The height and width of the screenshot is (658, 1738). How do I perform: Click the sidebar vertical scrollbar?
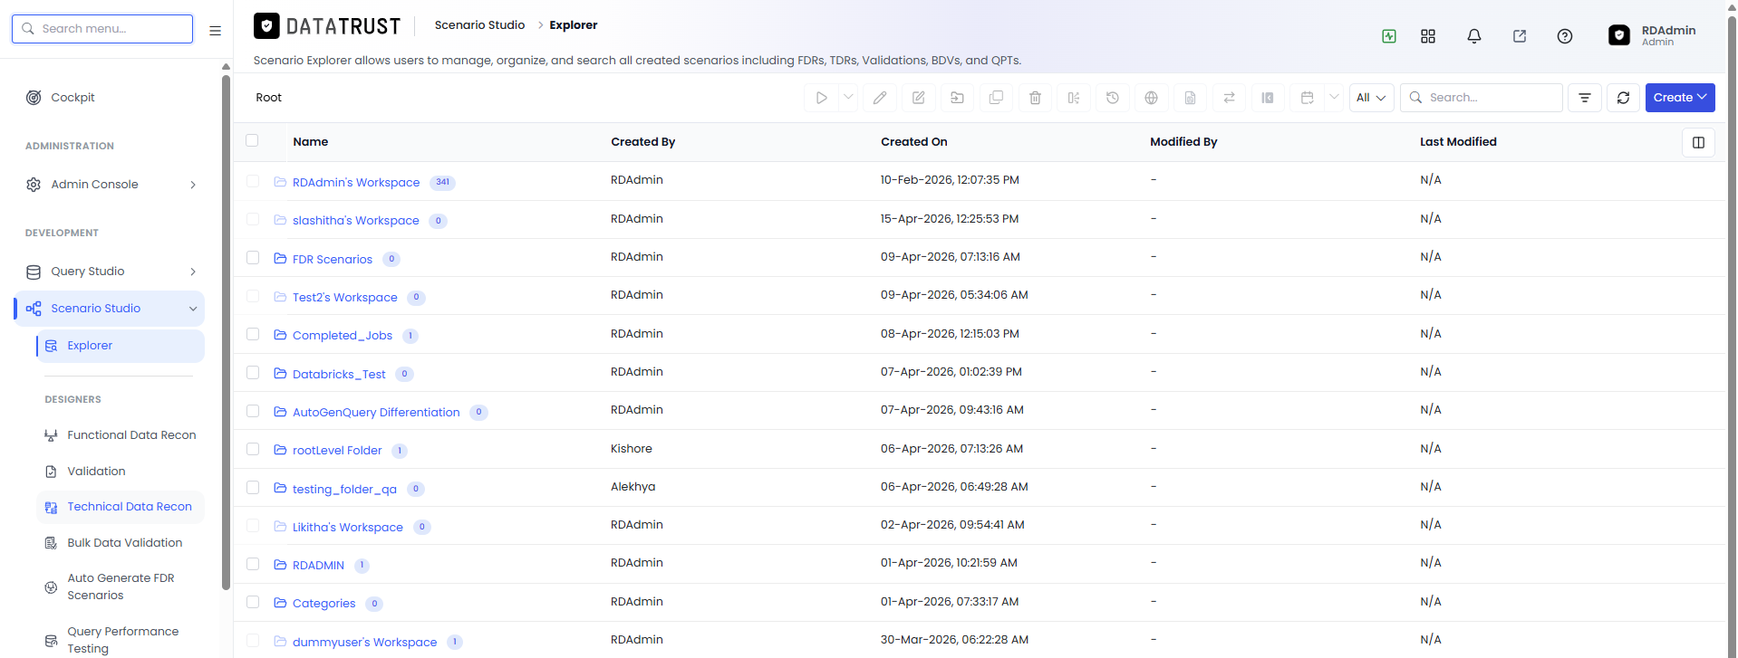tap(226, 330)
